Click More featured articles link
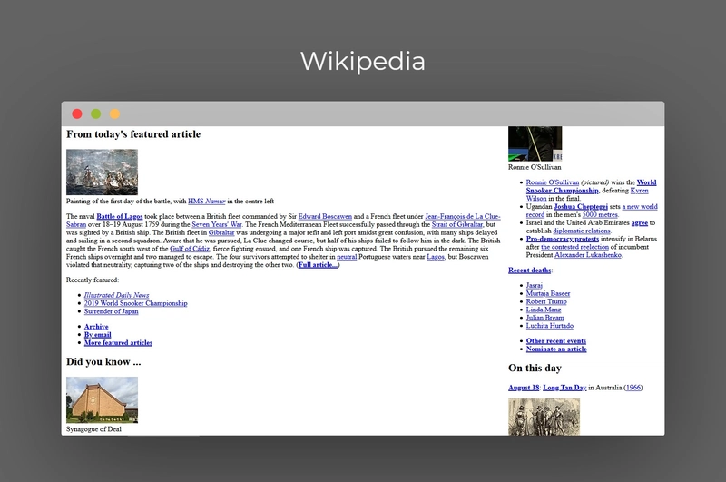 click(x=118, y=342)
